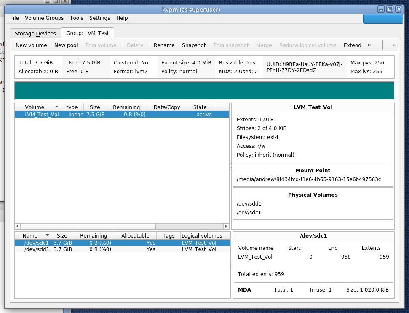
Task: Click the blue button at menu bar right
Action: click(x=383, y=19)
